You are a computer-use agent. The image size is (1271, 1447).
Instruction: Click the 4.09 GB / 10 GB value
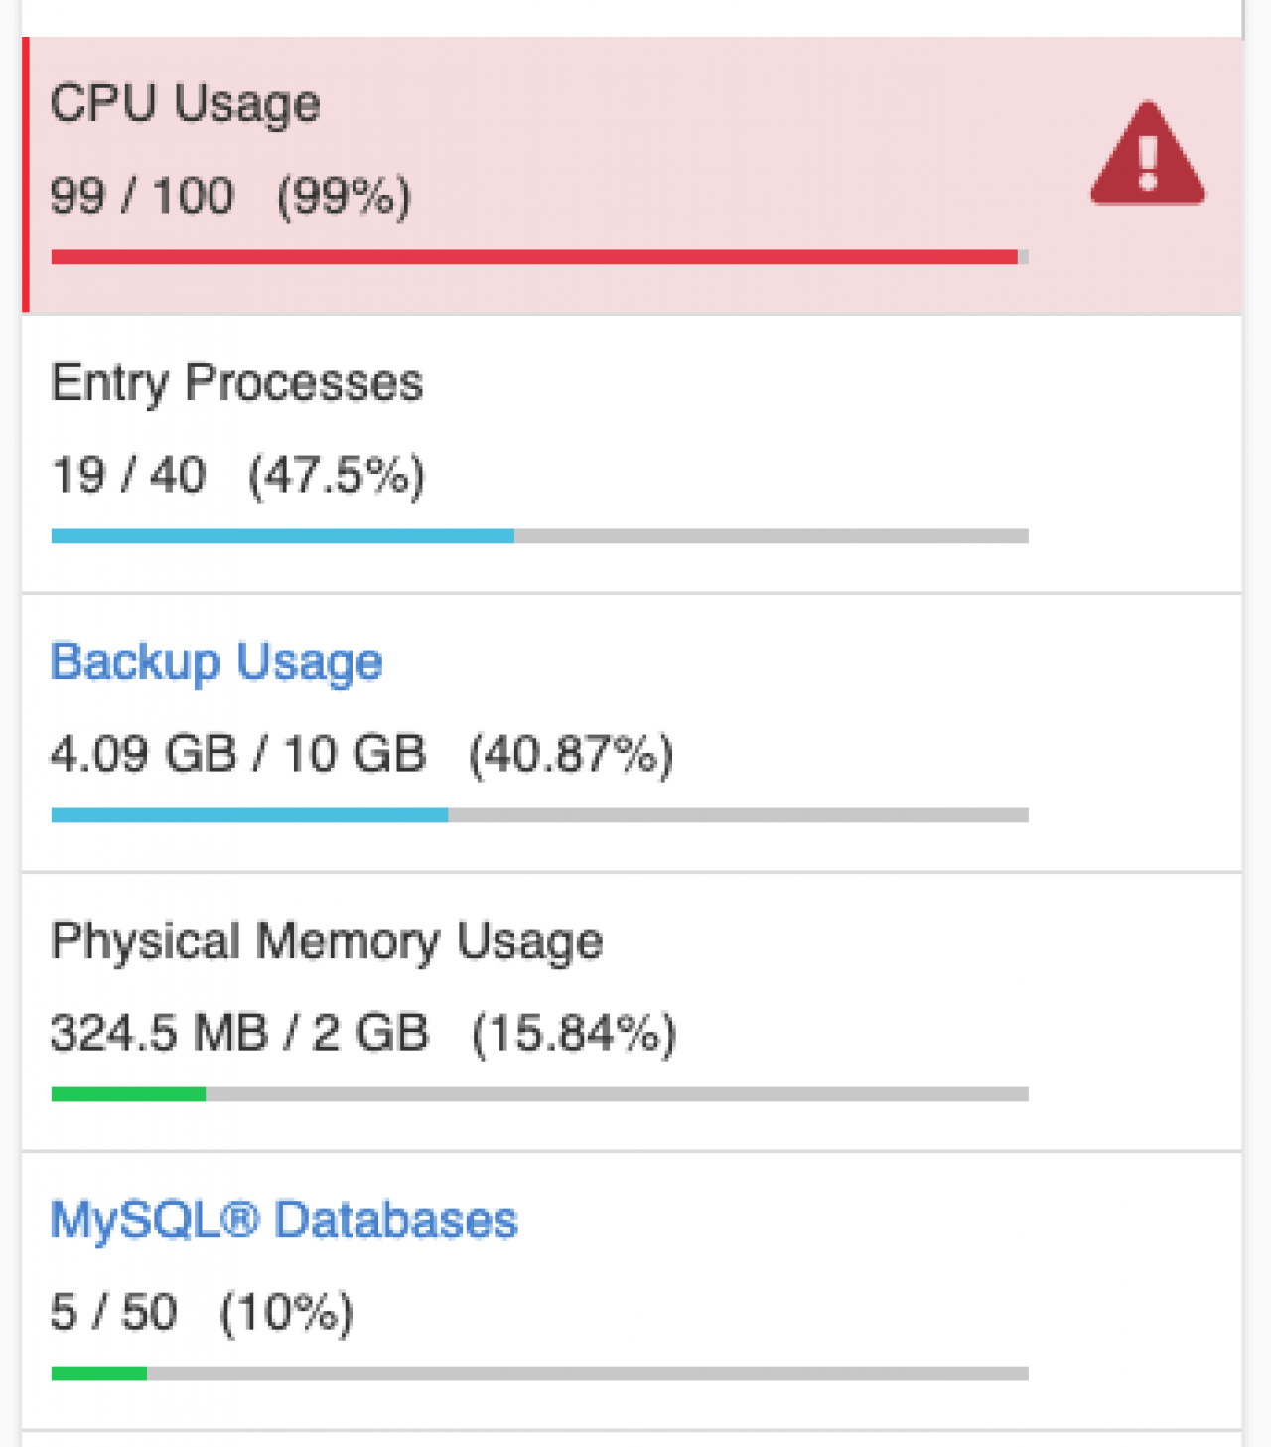point(238,754)
